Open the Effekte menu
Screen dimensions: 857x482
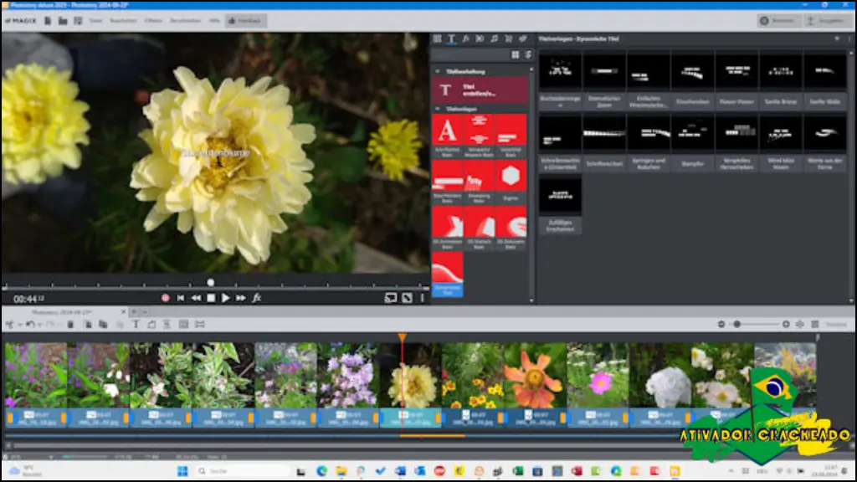154,21
